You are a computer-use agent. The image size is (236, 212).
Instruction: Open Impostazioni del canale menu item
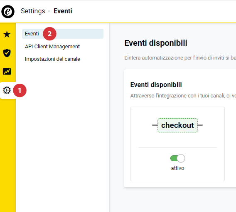coord(52,59)
